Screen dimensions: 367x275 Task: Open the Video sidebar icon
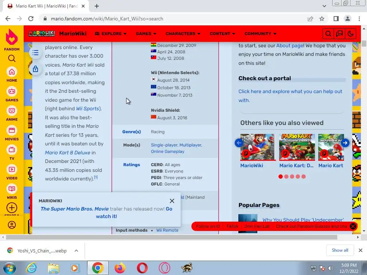point(12,169)
